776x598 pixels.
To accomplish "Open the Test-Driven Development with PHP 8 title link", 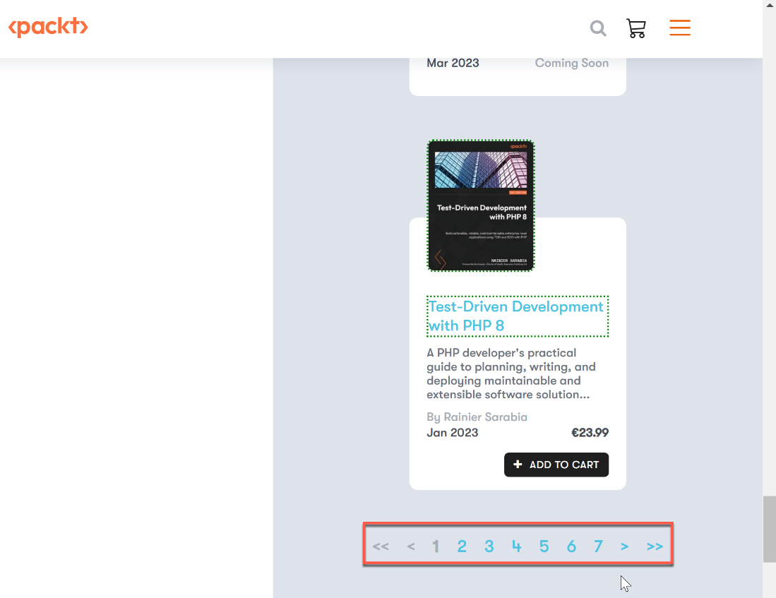I will coord(517,316).
